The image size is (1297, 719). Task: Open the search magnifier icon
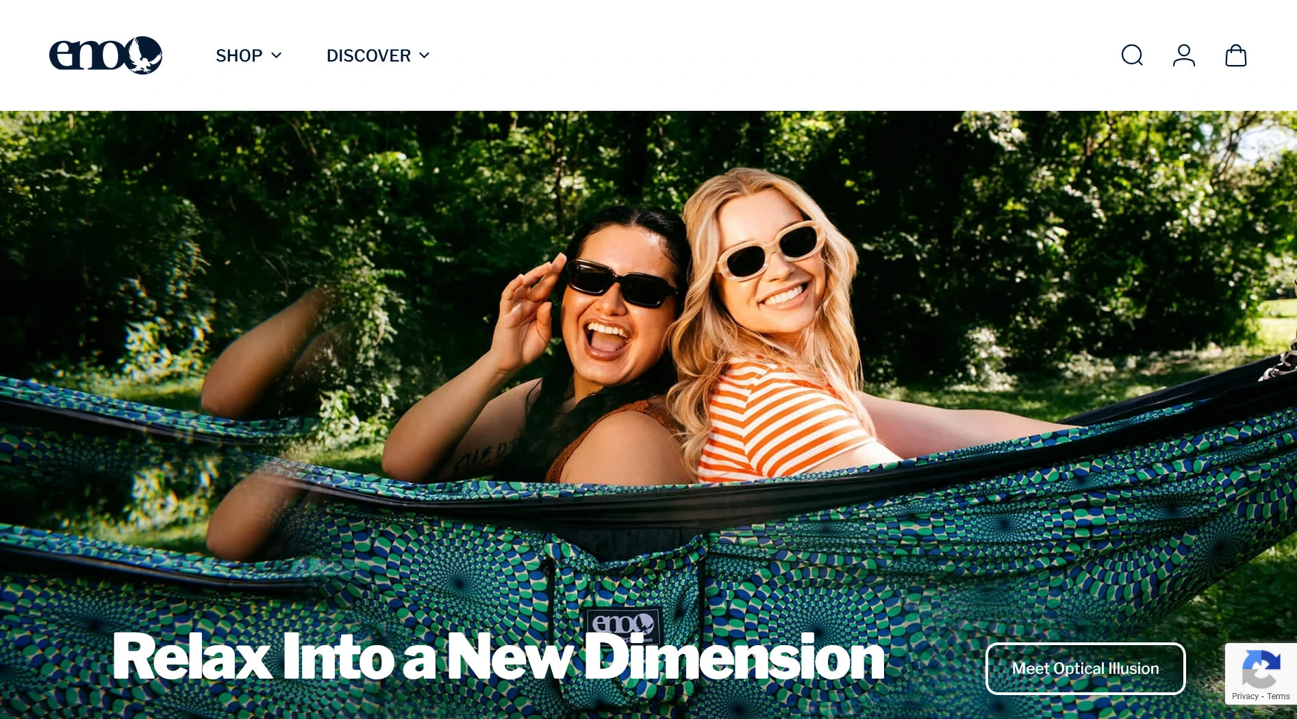pos(1132,55)
